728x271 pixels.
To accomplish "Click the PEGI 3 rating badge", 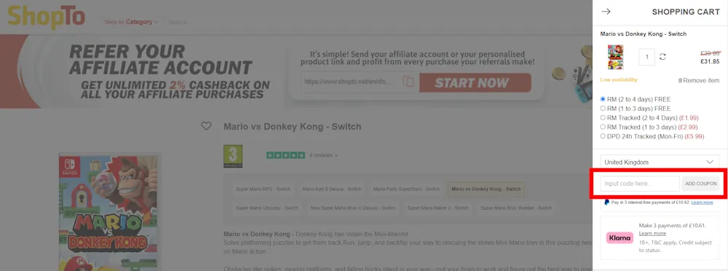I will pos(233,156).
